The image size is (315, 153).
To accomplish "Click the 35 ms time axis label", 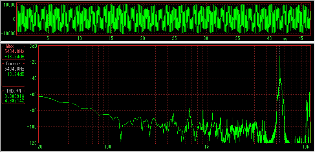I will 238,38.
